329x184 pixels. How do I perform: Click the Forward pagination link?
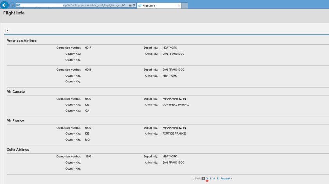click(225, 179)
